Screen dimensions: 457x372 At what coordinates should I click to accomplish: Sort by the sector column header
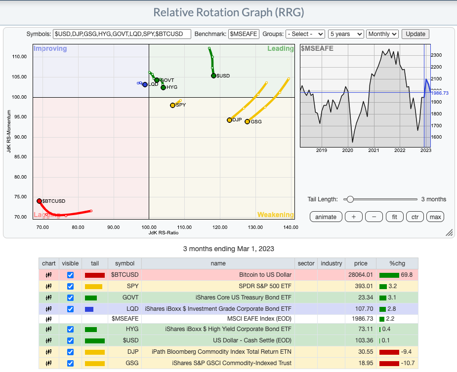click(x=306, y=263)
